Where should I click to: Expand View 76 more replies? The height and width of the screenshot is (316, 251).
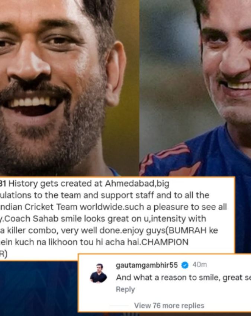tap(169, 306)
